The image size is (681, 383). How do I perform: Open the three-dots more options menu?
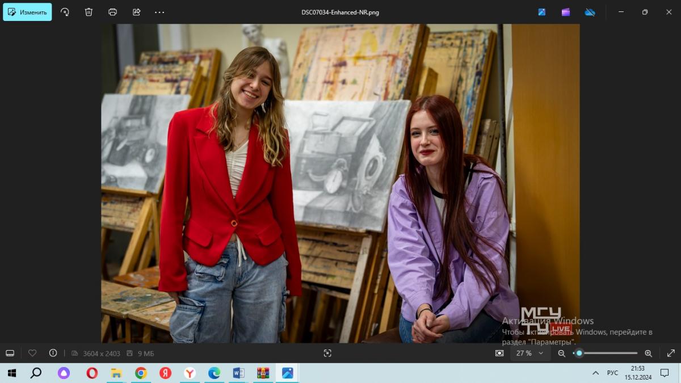(159, 12)
